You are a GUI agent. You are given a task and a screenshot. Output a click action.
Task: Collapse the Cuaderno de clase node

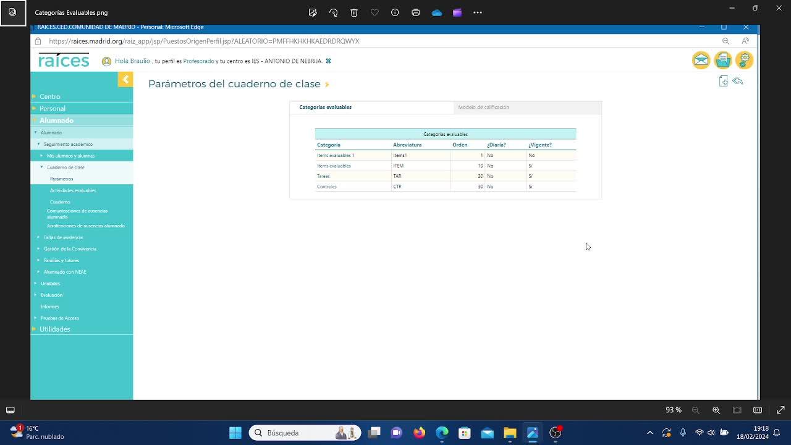pyautogui.click(x=41, y=167)
